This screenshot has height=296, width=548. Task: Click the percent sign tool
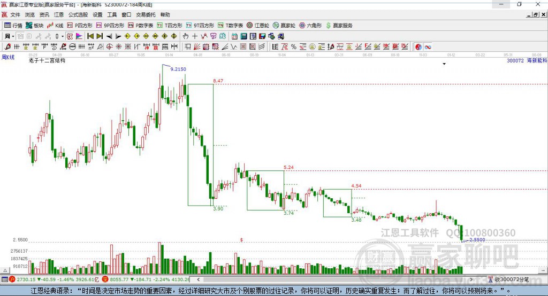[x=294, y=47]
